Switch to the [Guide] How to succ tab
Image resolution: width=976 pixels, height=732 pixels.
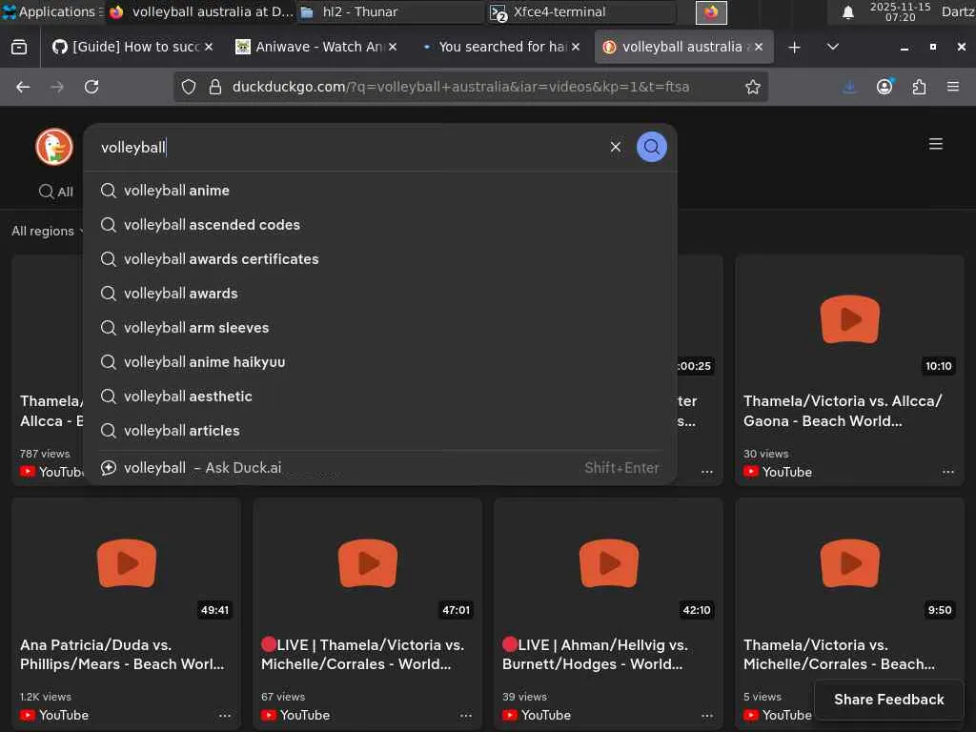(131, 48)
